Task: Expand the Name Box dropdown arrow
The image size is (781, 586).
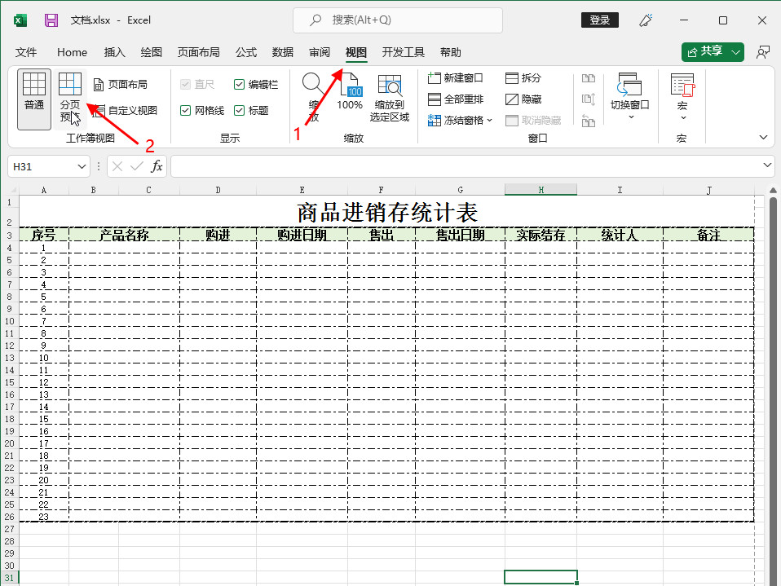Action: point(82,167)
